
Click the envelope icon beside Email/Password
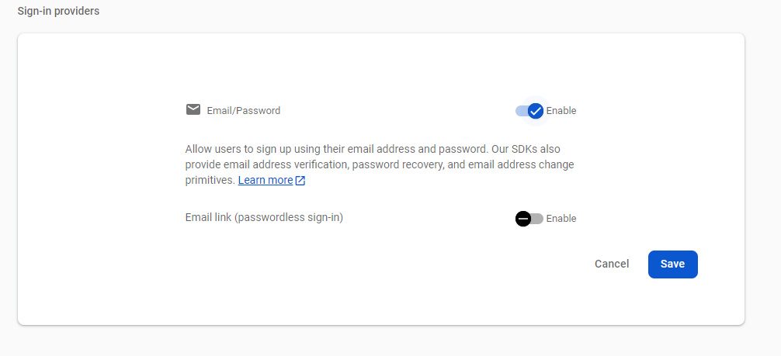coord(193,109)
